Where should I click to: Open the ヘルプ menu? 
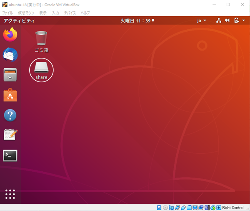click(85, 13)
